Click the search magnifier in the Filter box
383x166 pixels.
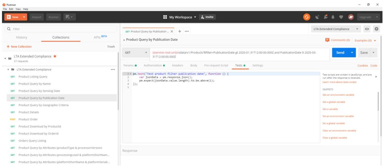click(x=9, y=29)
